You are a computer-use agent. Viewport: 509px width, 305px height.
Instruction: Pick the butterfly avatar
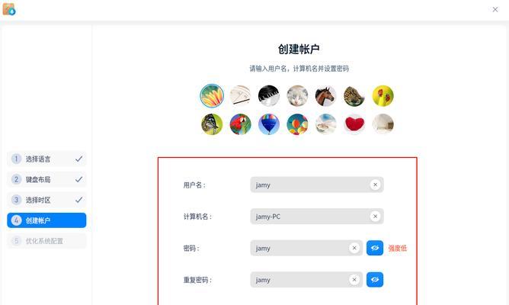click(x=212, y=124)
